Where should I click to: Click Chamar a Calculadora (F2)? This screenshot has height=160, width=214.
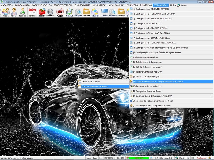[147, 77]
